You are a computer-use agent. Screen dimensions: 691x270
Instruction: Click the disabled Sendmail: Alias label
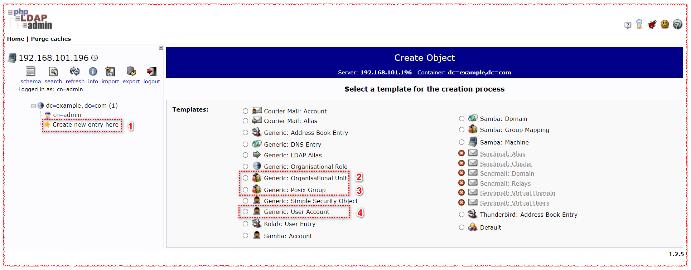click(x=503, y=154)
